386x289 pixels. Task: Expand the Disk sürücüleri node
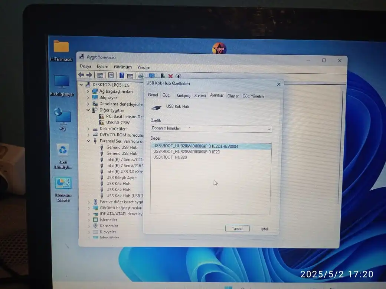88,129
